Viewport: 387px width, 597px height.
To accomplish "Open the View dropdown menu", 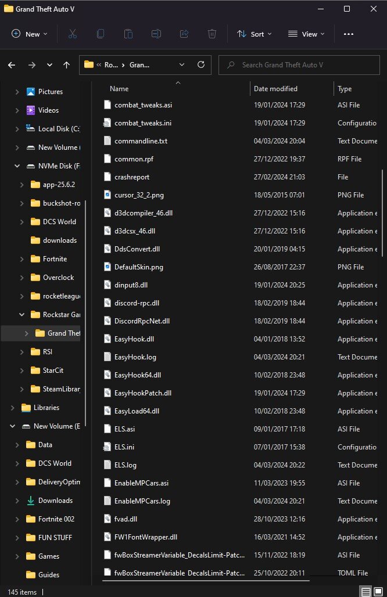I will (x=307, y=34).
